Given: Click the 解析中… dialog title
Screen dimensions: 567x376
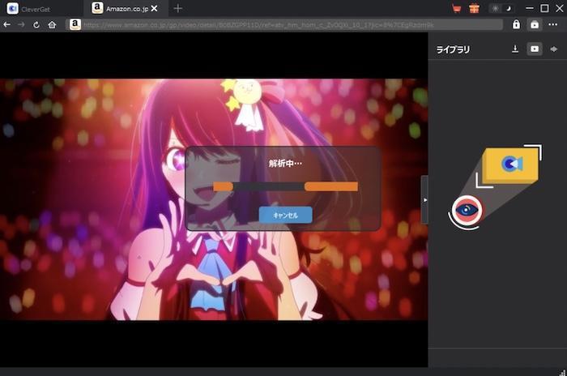Looking at the screenshot, I should [x=285, y=163].
